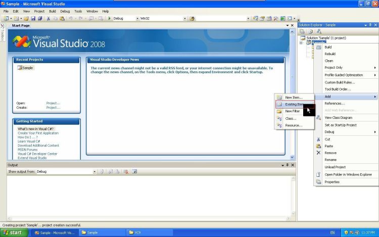
Task: Open the File menu
Action: pos(6,11)
